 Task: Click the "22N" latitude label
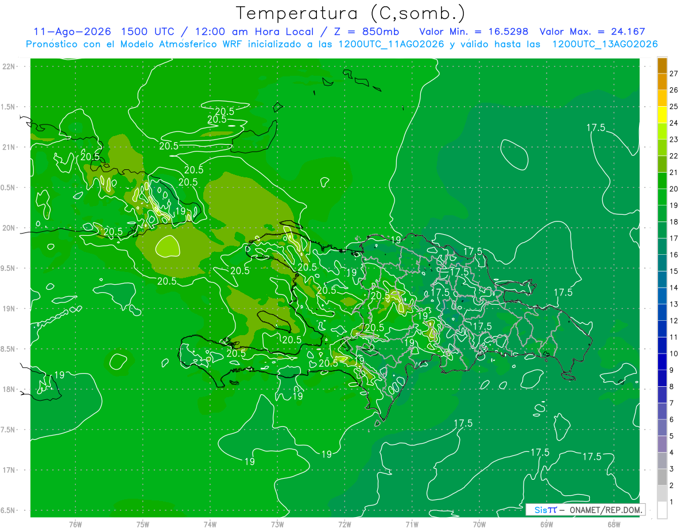[9, 66]
